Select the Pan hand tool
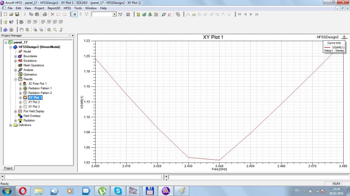Image resolution: width=350 pixels, height=196 pixels. click(x=21, y=30)
